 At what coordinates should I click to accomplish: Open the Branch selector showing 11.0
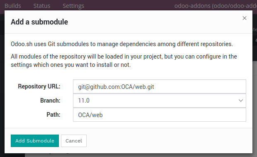click(160, 101)
